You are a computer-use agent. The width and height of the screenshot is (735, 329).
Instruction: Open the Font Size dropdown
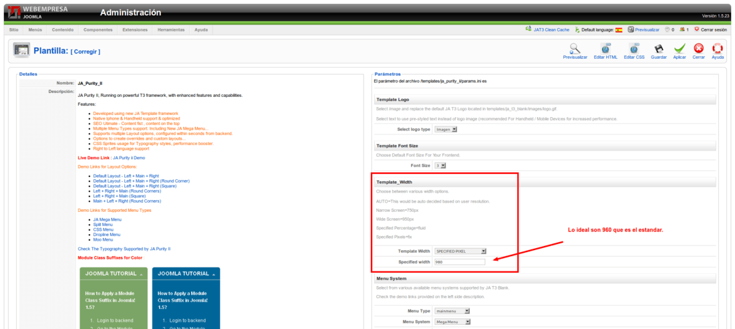(x=440, y=166)
